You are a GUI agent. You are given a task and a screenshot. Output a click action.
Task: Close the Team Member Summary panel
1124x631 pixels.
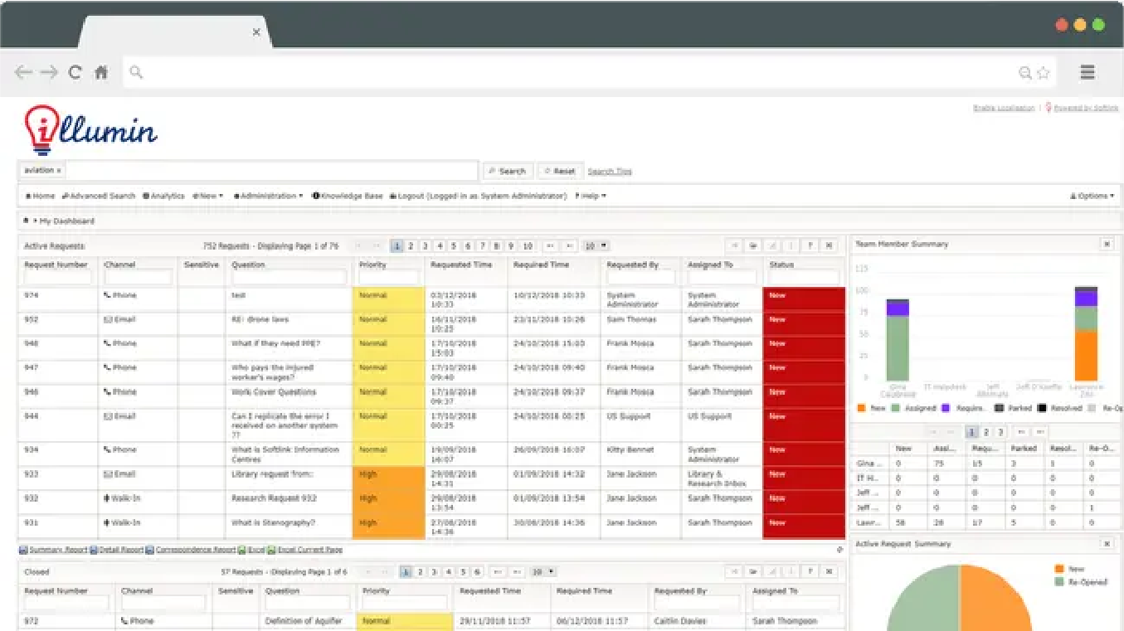coord(1107,245)
